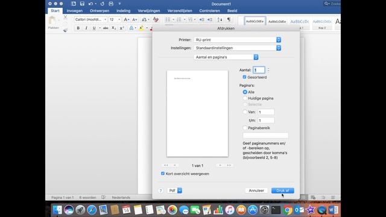This screenshot has width=386, height=217.
Task: Select the Huidige pagina radio button
Action: tap(245, 98)
